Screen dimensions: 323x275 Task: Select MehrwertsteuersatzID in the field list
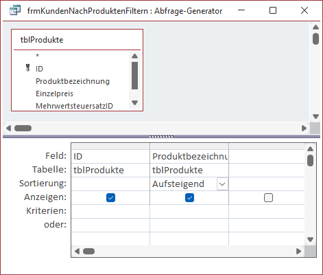[74, 106]
